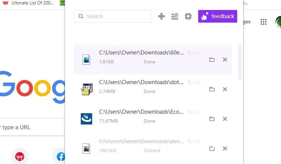Copy URL of the 60e... download
The image size is (281, 164).
(194, 53)
